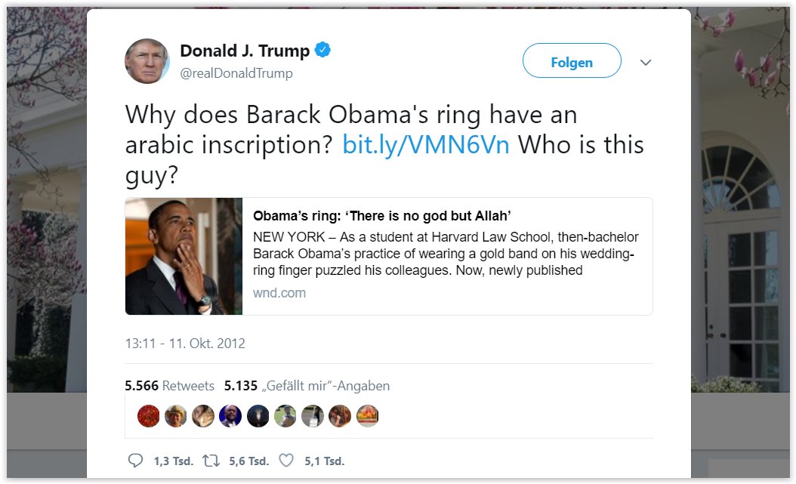The image size is (796, 484).
Task: Click the reply speech bubble icon
Action: [136, 460]
